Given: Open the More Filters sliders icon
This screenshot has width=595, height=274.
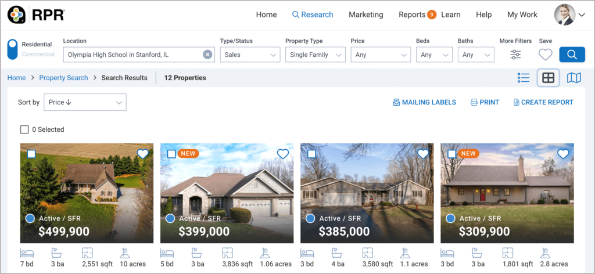Looking at the screenshot, I should click(515, 55).
